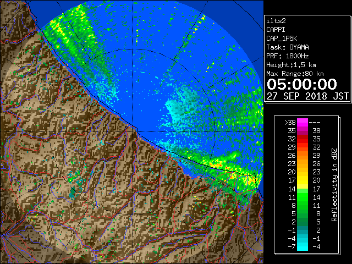
Task: Click the bright green 11–14 dBZ legend color
Action: (302, 197)
